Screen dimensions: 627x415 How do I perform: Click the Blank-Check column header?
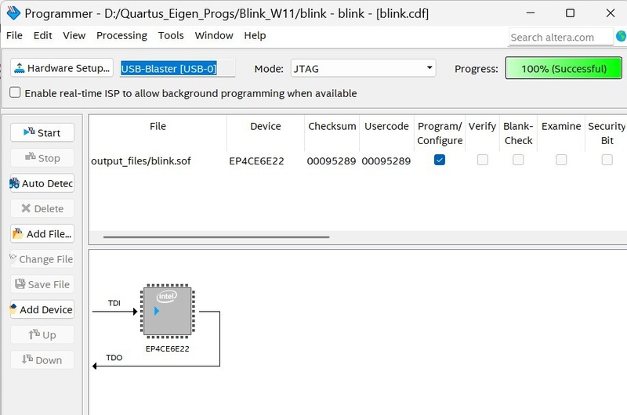click(x=518, y=133)
